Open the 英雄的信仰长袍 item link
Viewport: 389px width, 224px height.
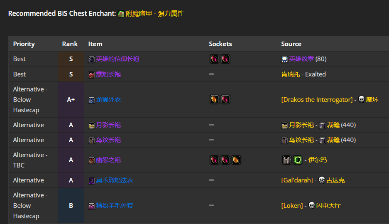[117, 59]
